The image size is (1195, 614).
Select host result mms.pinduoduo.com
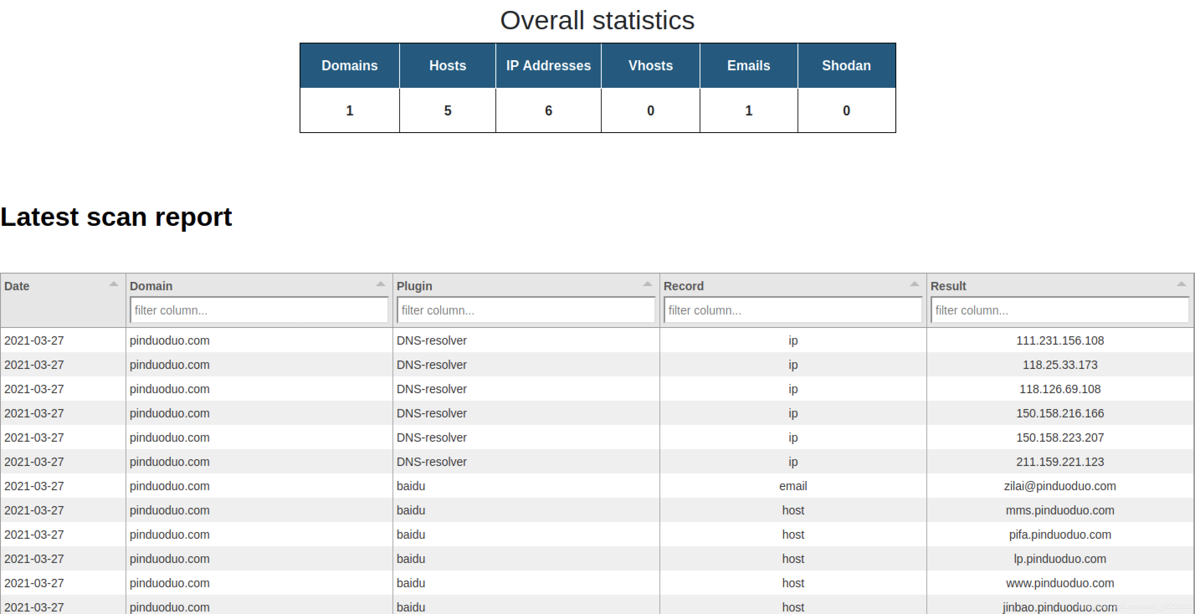pyautogui.click(x=1060, y=510)
